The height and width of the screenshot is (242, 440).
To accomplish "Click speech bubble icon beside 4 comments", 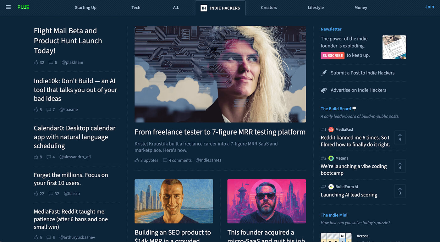I will 165,160.
